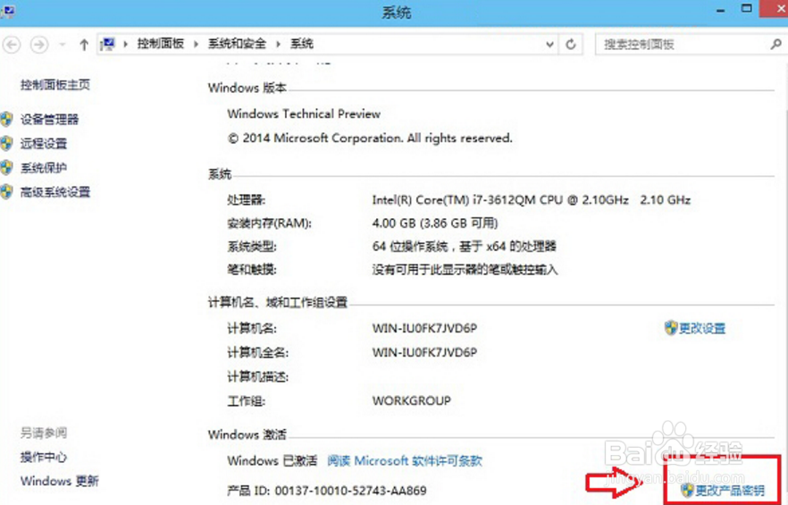
Task: Click the shield icon next to 更改设置
Action: 671,328
